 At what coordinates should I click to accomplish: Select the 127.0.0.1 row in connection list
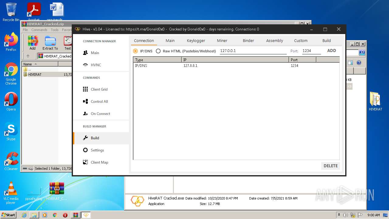pos(236,66)
